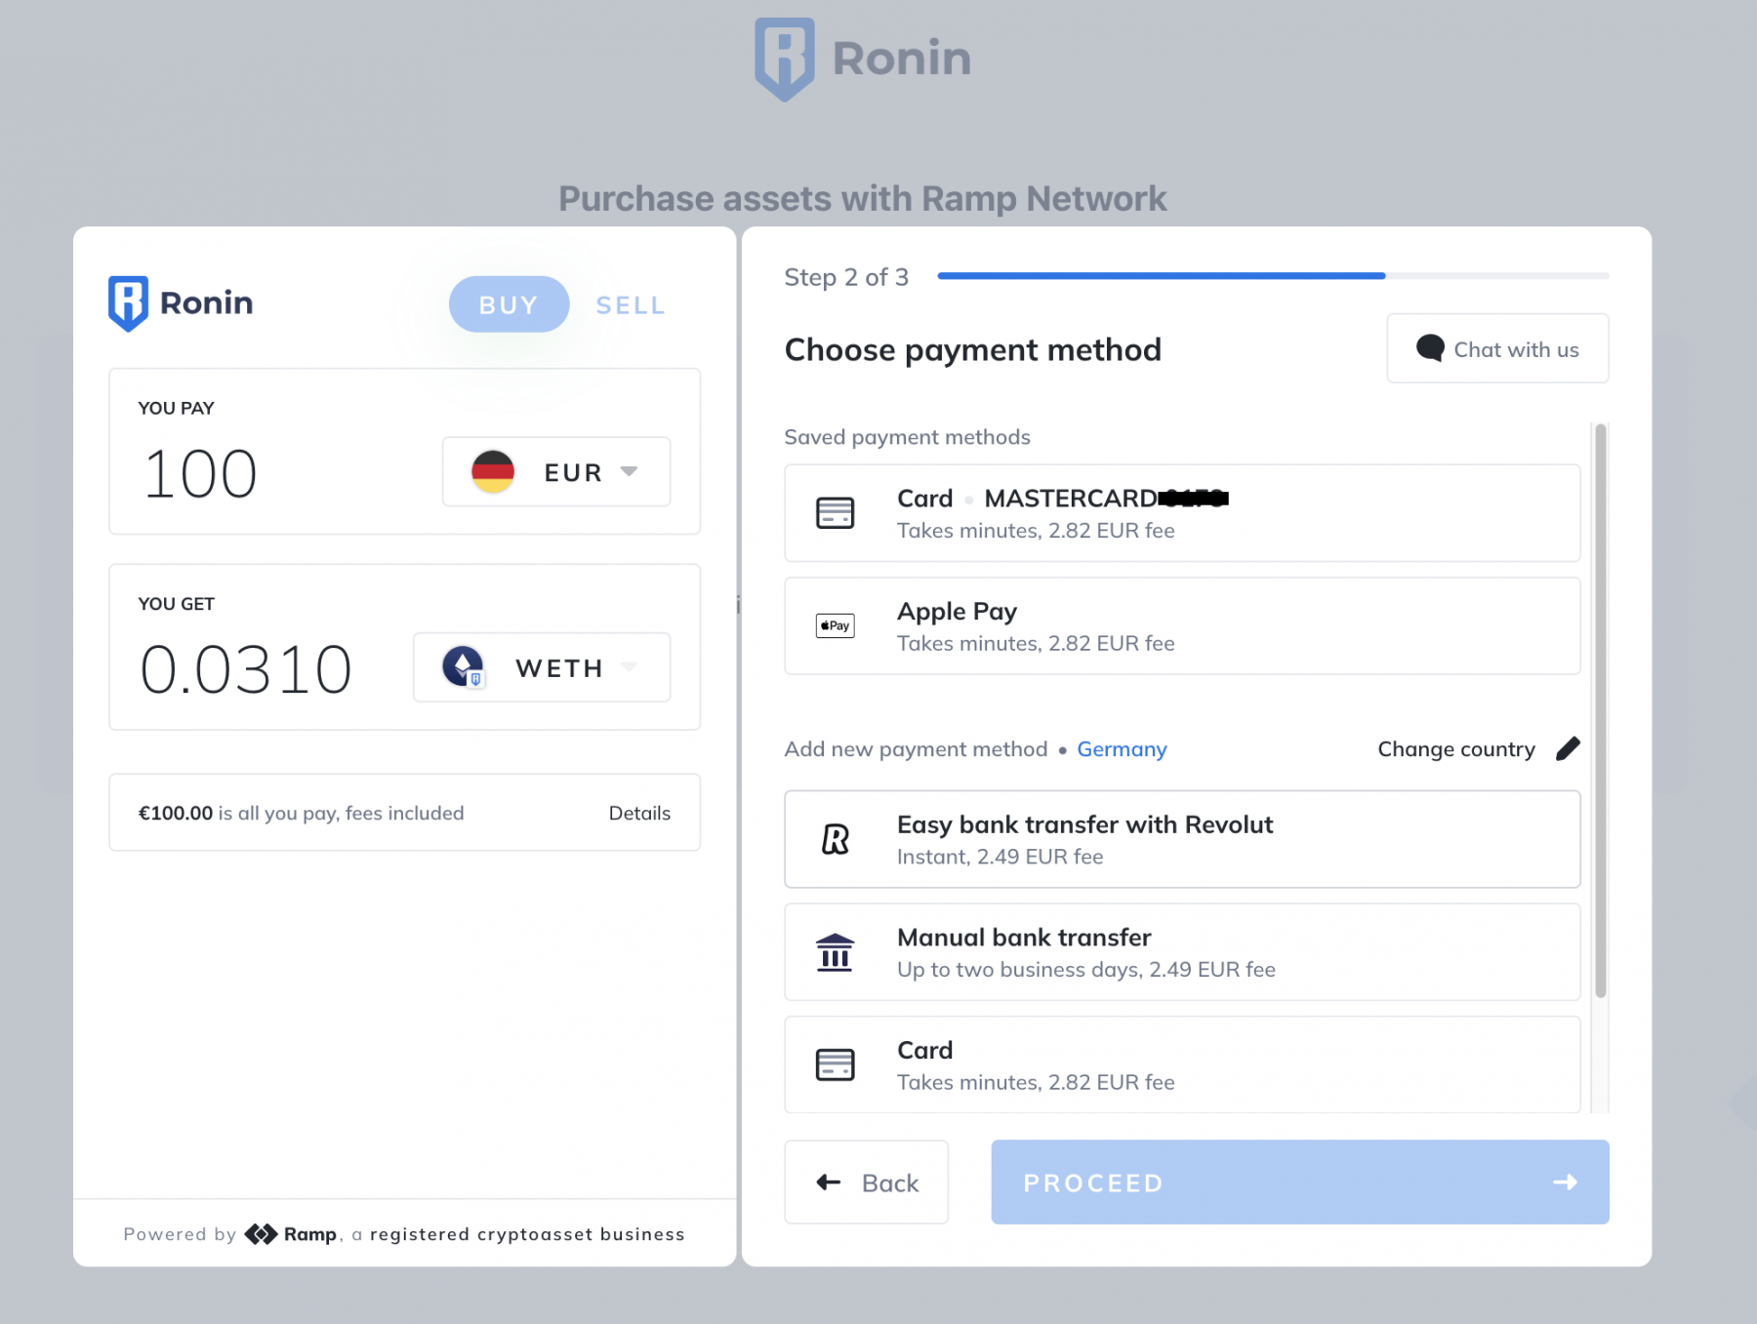Click the "YOU PAY" label
Screen dimensions: 1757x1324
click(177, 408)
